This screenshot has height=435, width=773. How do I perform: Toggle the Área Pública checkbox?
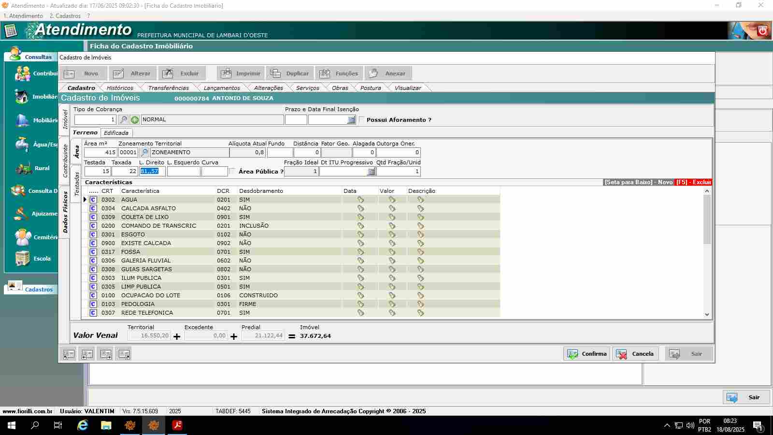click(232, 172)
